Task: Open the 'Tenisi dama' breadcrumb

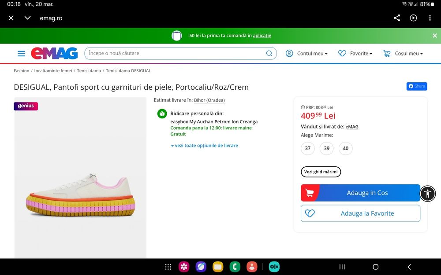Action: (x=89, y=71)
